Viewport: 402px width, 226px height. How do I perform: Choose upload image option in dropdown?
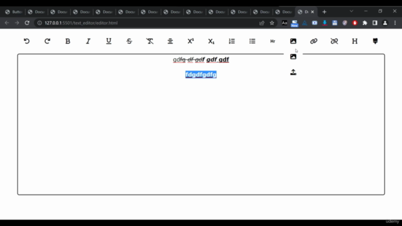pos(293,72)
